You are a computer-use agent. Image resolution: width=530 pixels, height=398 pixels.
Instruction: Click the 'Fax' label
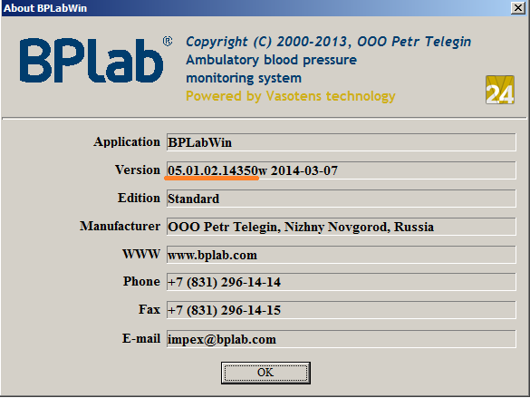click(149, 309)
